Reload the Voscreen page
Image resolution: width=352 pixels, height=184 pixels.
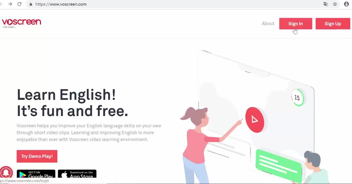tap(19, 4)
